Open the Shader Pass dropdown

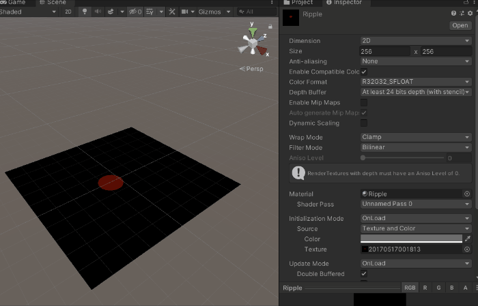(416, 204)
